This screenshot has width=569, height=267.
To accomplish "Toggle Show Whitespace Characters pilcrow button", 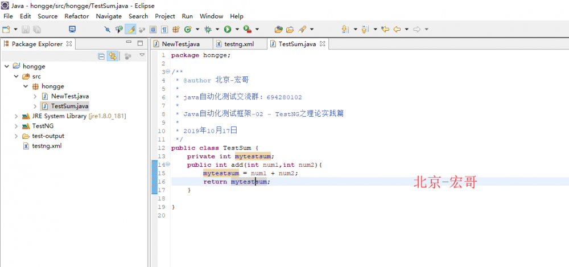I will (x=164, y=29).
